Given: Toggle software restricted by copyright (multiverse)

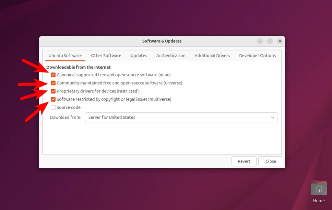Looking at the screenshot, I should pyautogui.click(x=53, y=99).
